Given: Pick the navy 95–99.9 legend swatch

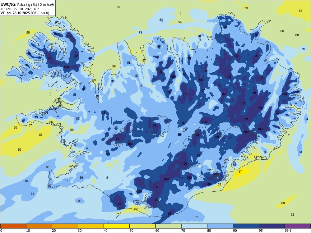Looking at the screenshot, I should click(x=272, y=226).
